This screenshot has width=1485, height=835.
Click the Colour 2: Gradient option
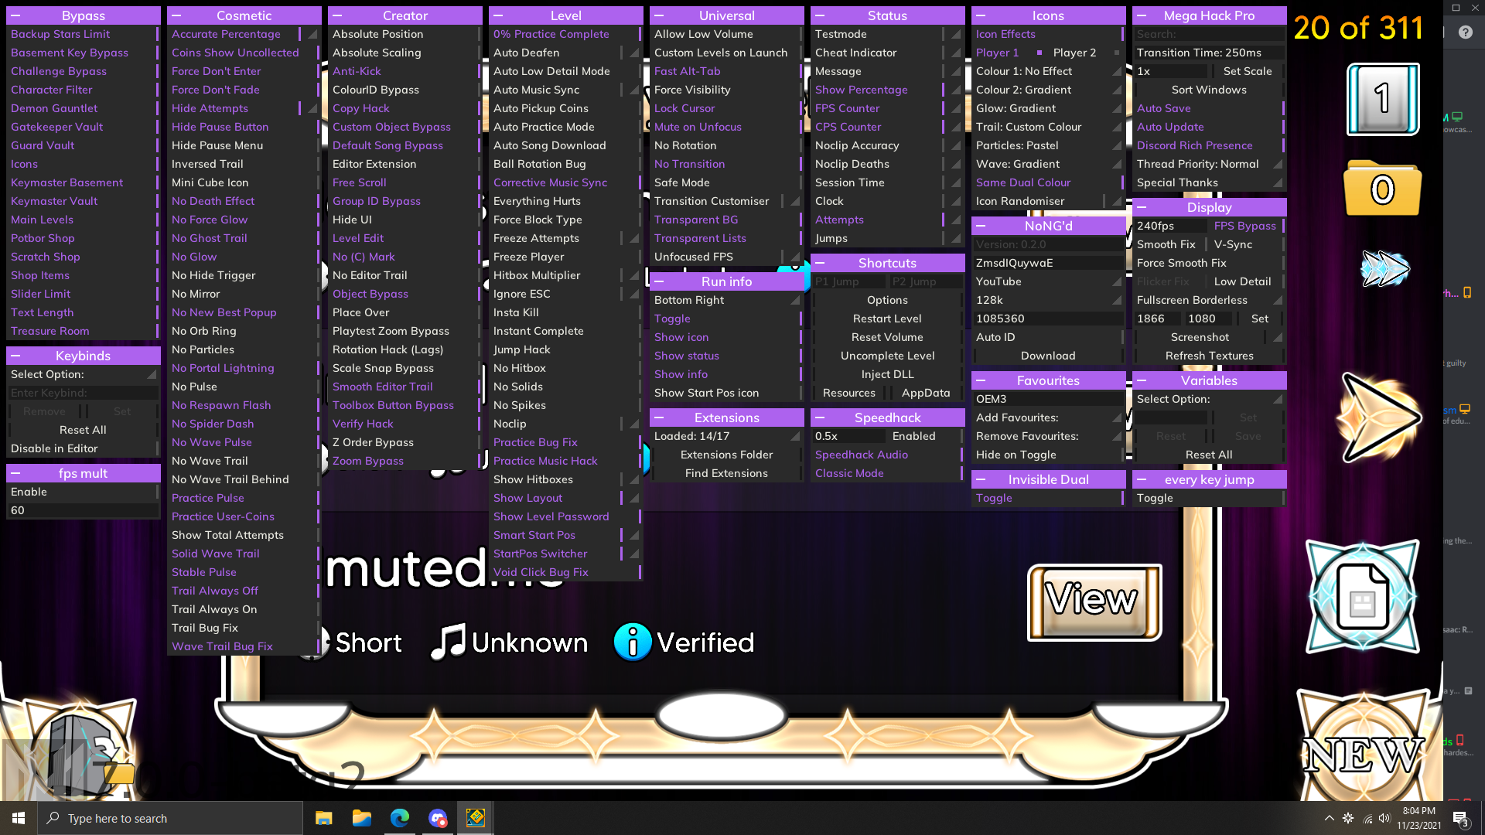[x=1022, y=90]
